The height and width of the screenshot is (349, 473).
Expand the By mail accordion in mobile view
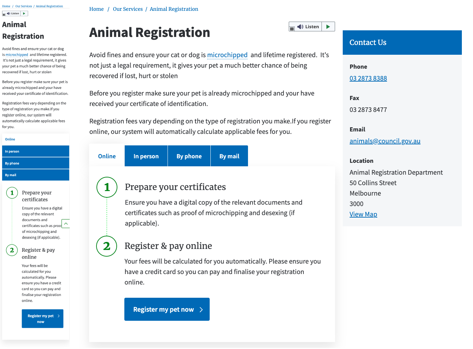[36, 175]
